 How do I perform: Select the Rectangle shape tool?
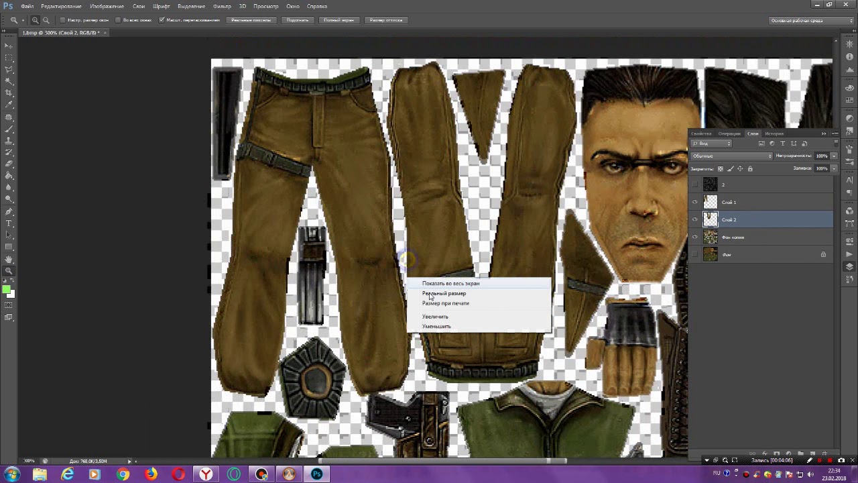9,247
